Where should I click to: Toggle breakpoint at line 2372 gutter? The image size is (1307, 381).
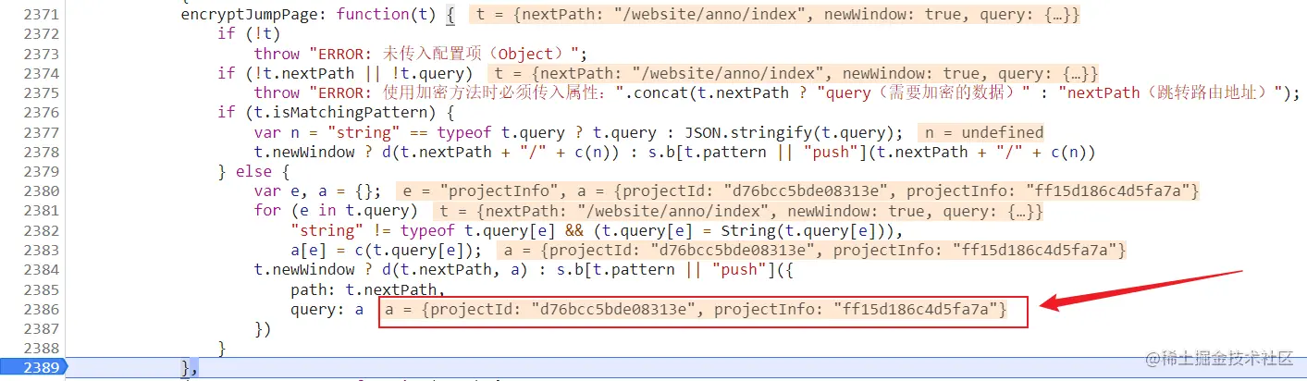tap(43, 34)
